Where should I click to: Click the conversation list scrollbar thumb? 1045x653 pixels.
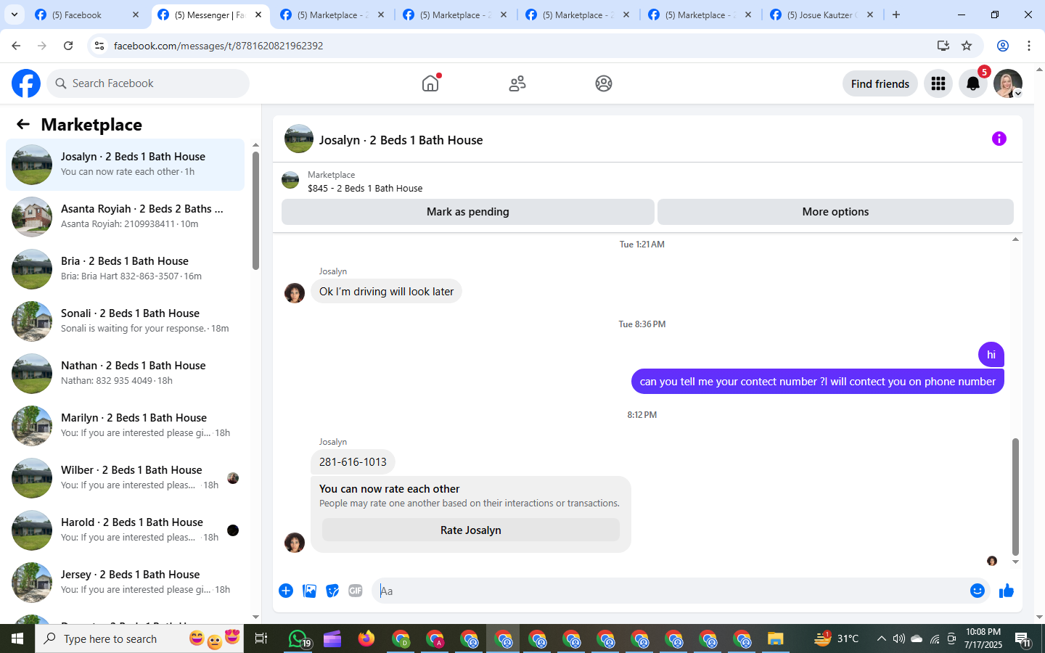coord(255,210)
